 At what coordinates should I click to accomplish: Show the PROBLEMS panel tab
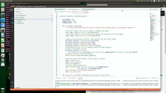(58, 78)
